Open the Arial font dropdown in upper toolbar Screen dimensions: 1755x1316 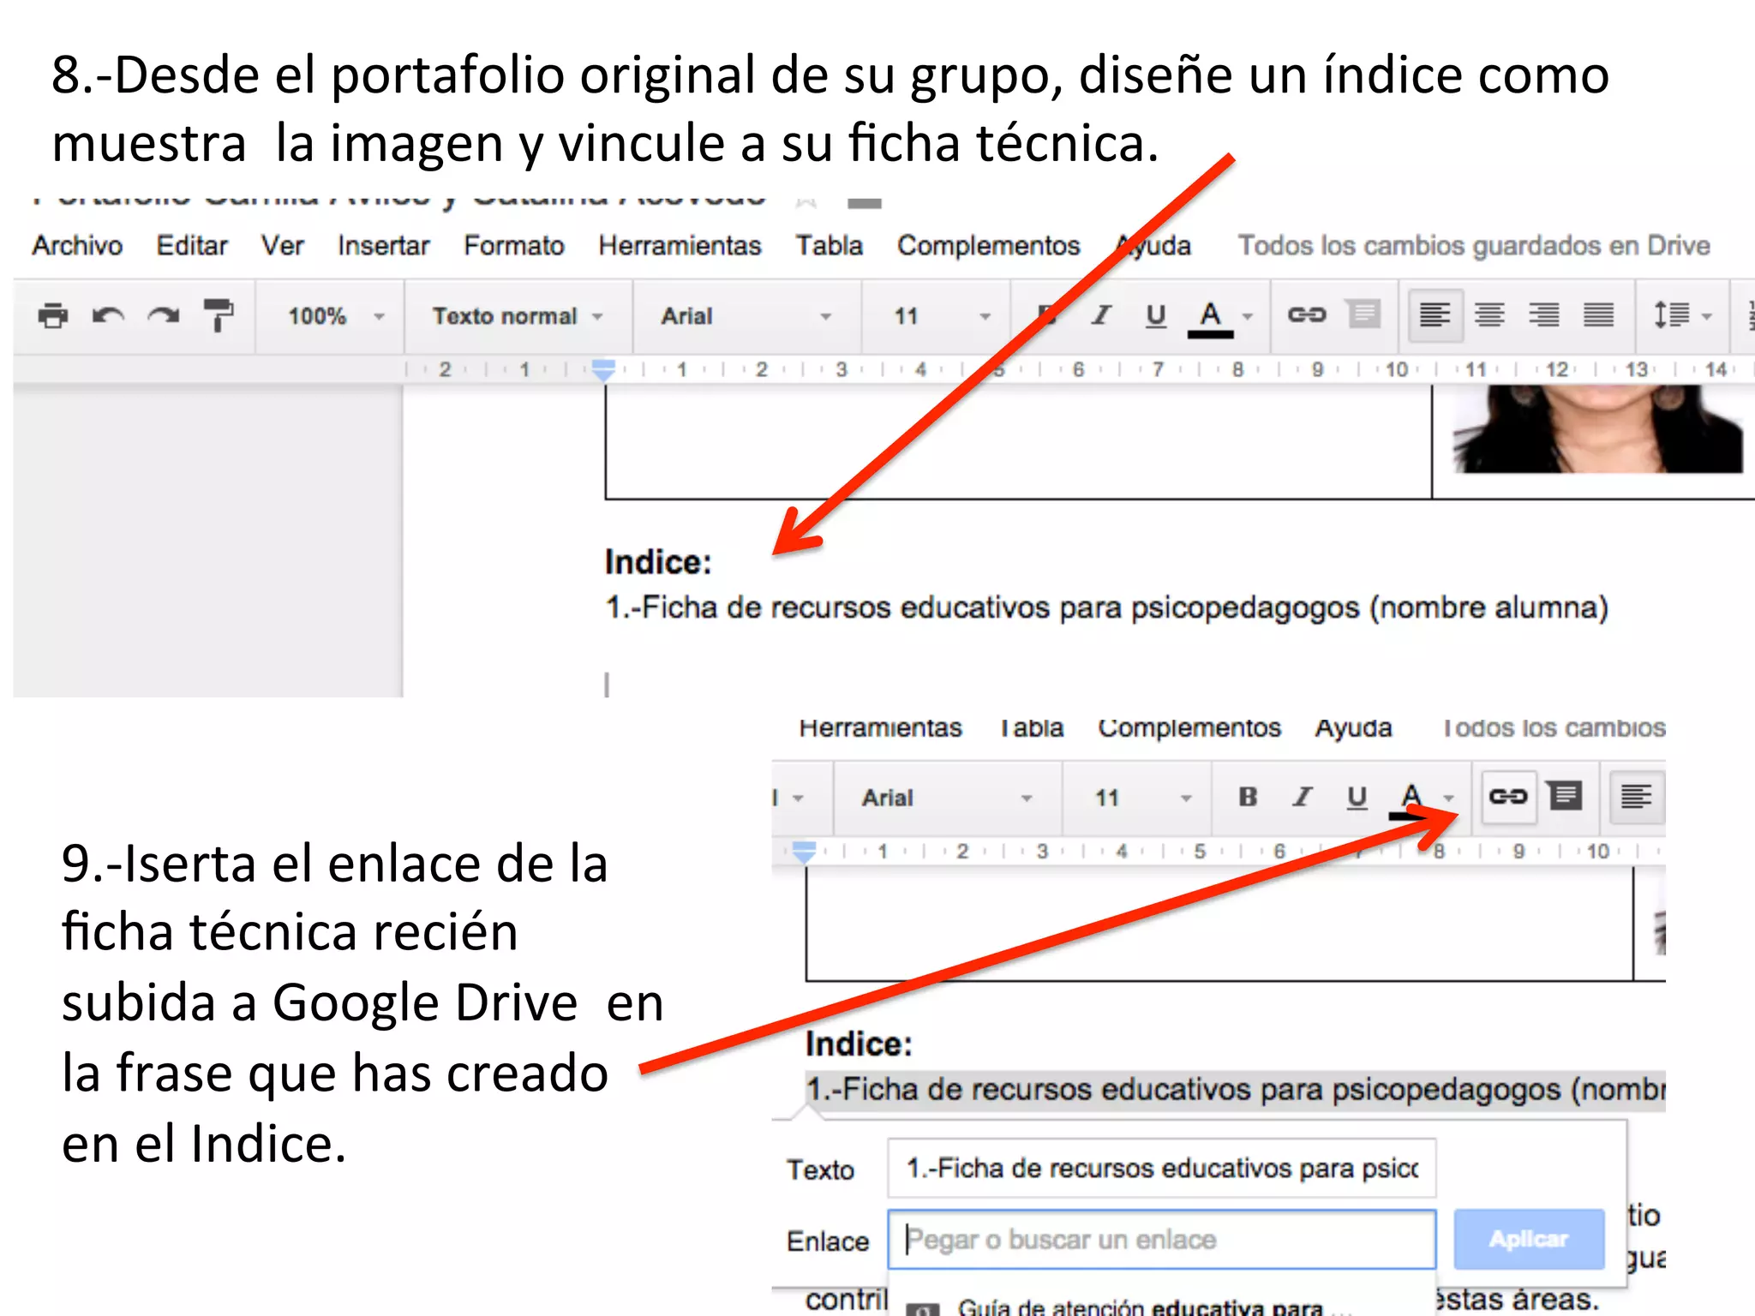[746, 316]
